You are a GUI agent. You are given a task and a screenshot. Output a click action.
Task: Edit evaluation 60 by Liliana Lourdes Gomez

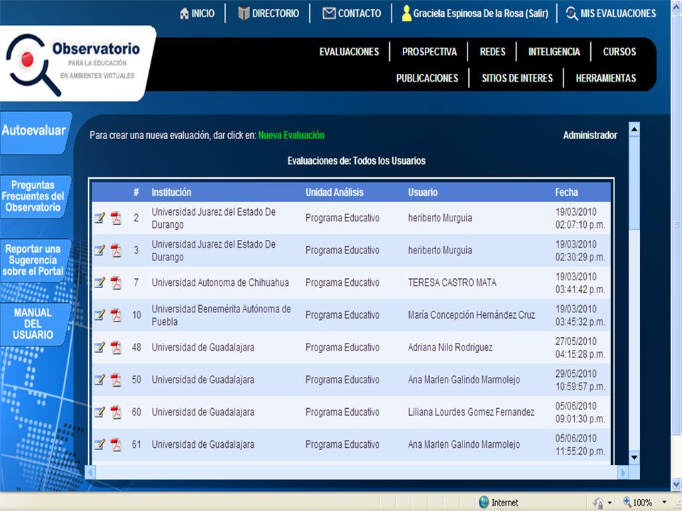click(99, 412)
